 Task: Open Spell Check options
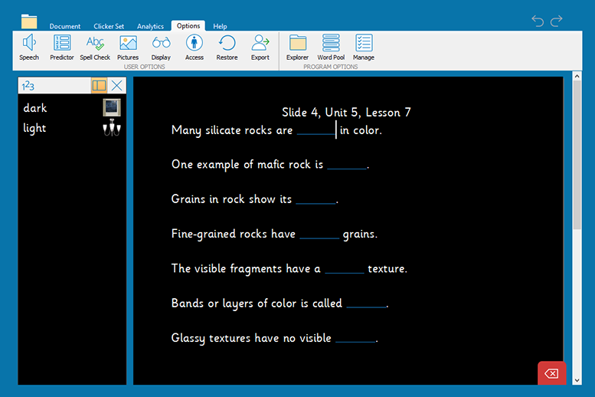[x=95, y=47]
